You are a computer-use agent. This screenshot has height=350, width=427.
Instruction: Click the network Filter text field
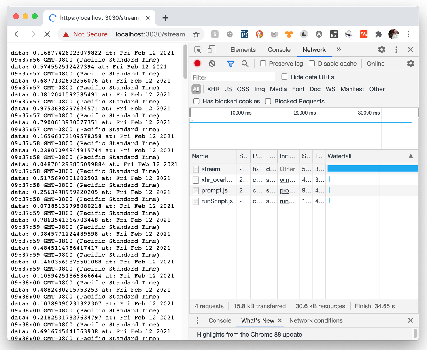[233, 77]
